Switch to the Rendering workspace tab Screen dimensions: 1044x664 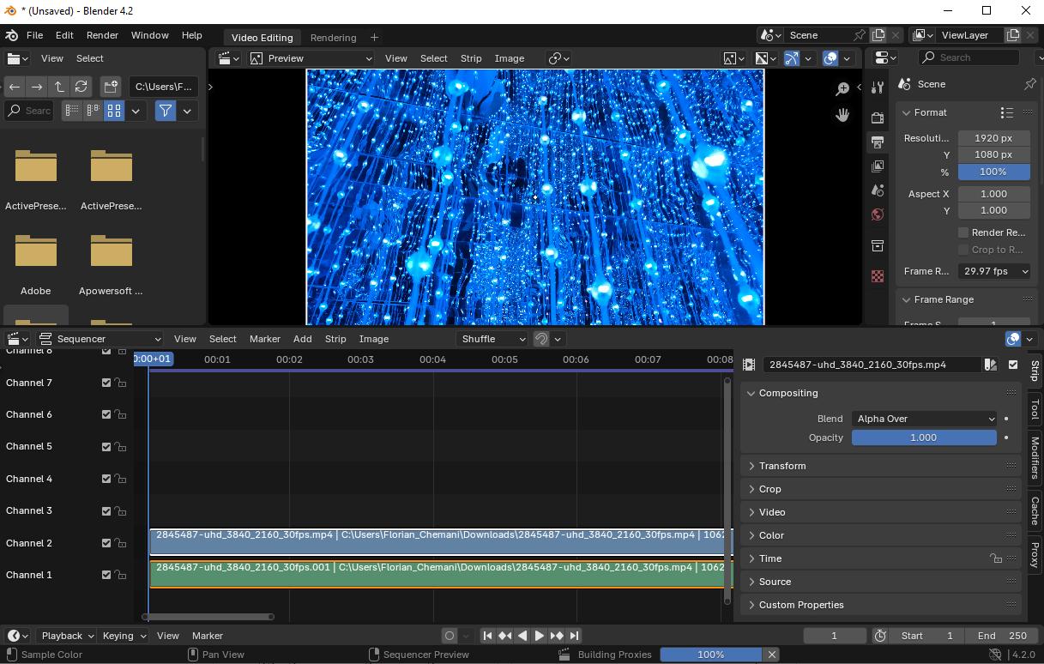pyautogui.click(x=333, y=37)
